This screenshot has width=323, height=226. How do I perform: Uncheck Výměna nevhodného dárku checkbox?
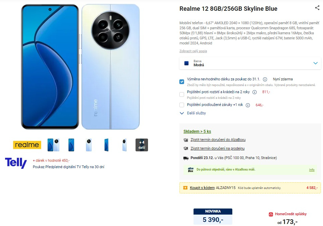(x=182, y=82)
